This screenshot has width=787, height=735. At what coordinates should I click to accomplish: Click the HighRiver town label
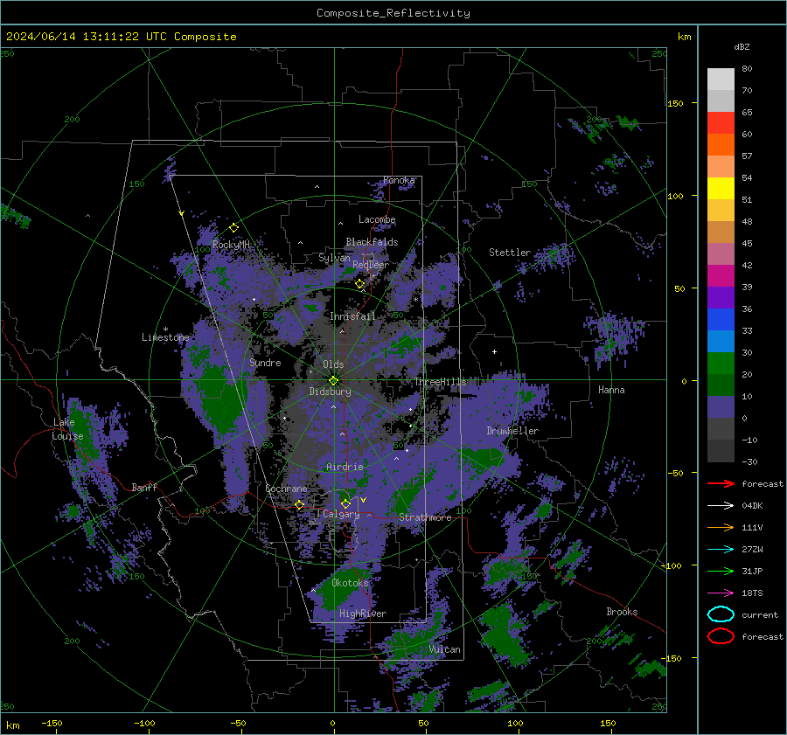click(362, 614)
